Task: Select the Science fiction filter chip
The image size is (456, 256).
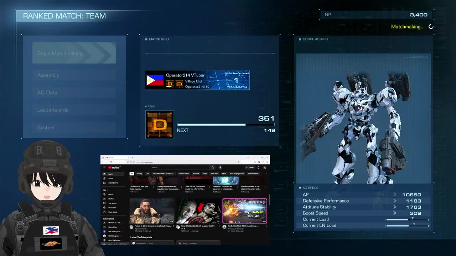Action: [184, 174]
